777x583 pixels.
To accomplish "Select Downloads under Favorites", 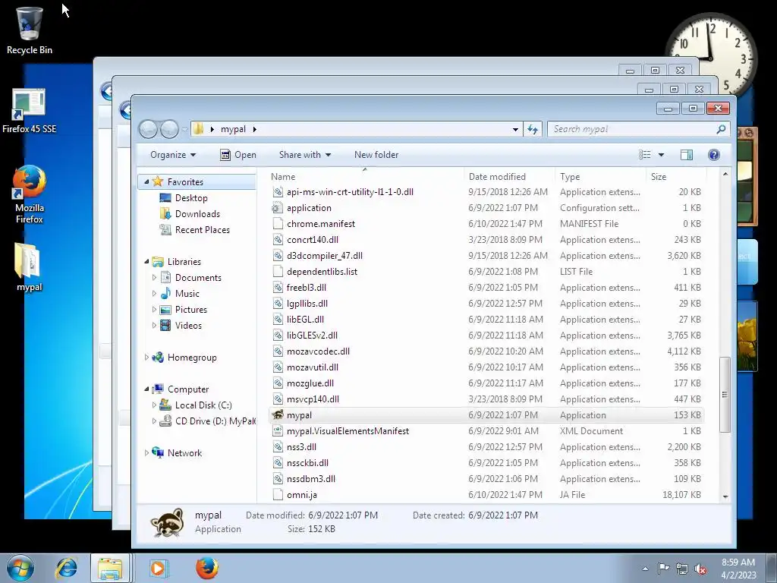I will click(x=197, y=213).
